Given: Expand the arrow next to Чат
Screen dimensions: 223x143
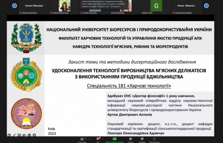Looking at the screenshot, I should pos(103,139).
